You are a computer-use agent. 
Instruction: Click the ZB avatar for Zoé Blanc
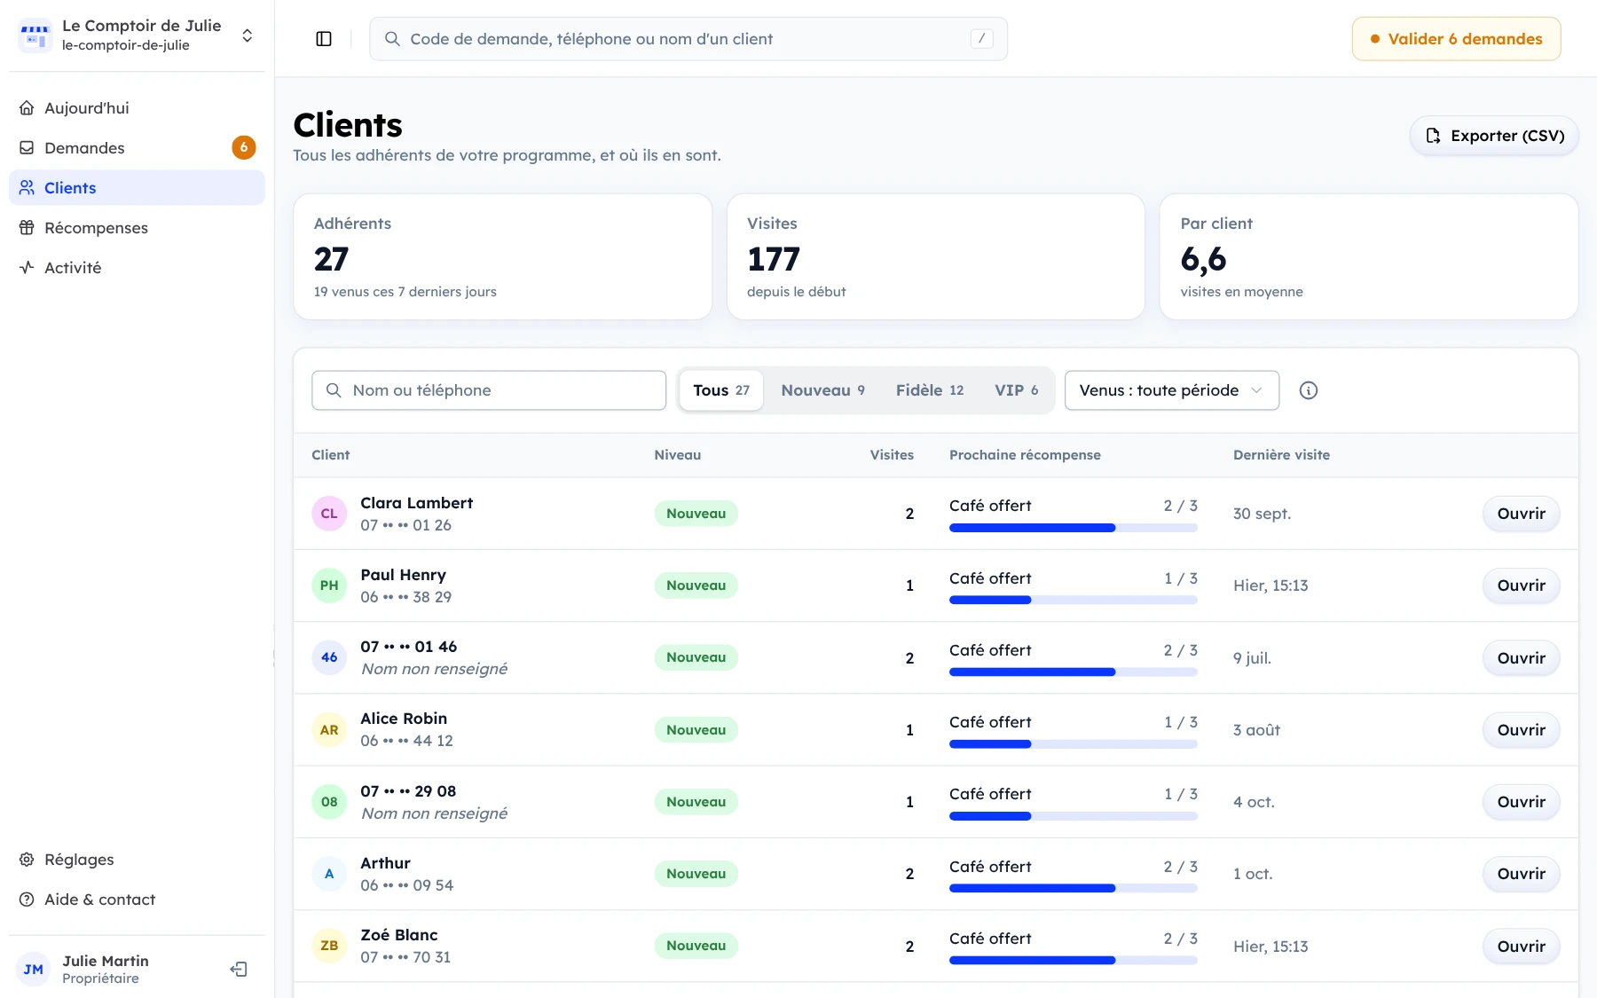(x=329, y=946)
